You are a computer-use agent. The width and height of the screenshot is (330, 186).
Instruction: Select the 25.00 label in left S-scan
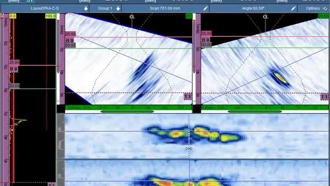(x=70, y=34)
